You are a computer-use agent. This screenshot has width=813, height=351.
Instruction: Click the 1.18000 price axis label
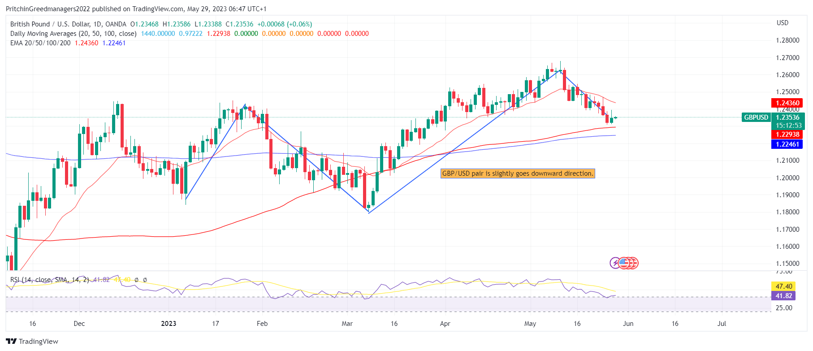coord(787,212)
